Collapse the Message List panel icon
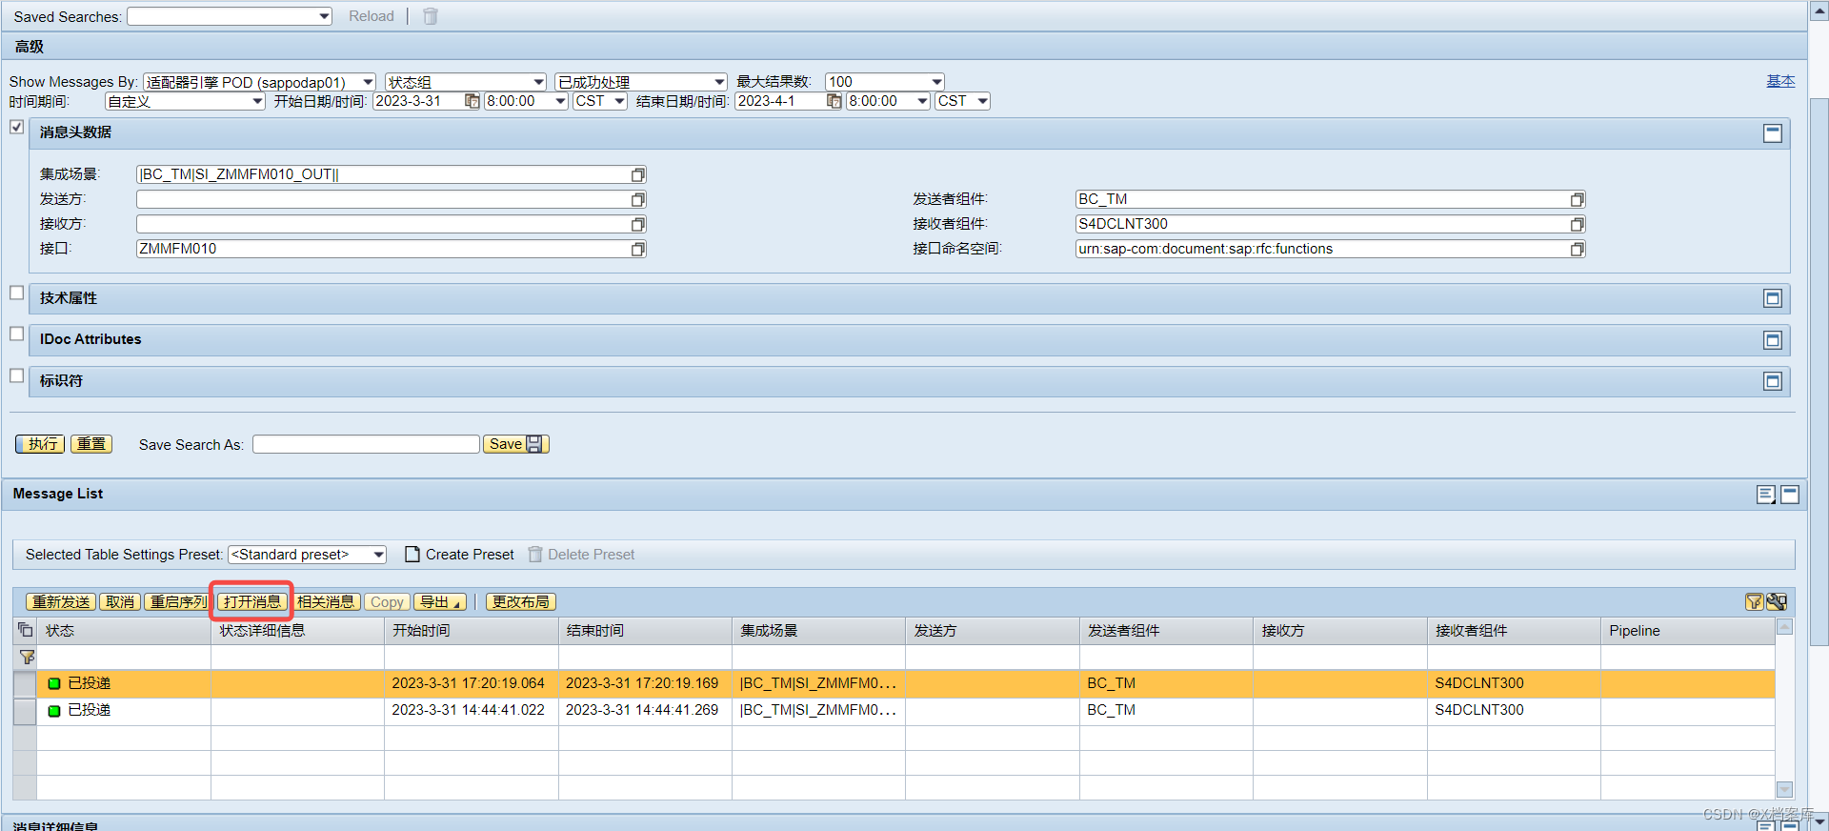This screenshot has width=1829, height=831. 1790,495
